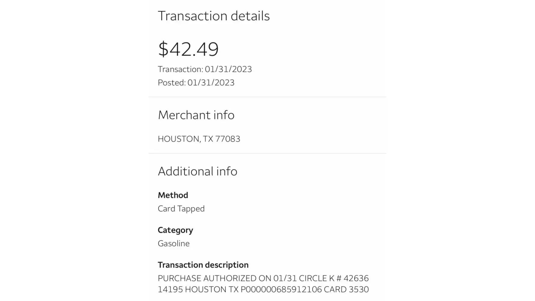Select the HOUSTON, TX 77083 merchant address
The image size is (535, 301).
pyautogui.click(x=199, y=139)
